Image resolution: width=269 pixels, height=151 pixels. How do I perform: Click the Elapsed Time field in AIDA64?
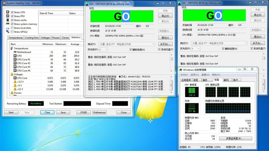[120, 104]
